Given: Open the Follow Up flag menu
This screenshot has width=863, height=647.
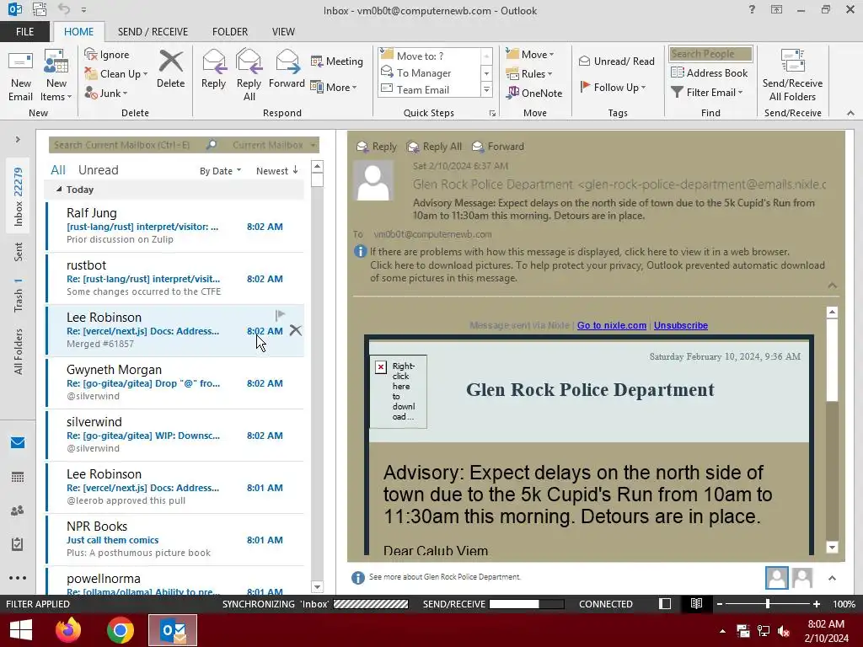Looking at the screenshot, I should [613, 87].
